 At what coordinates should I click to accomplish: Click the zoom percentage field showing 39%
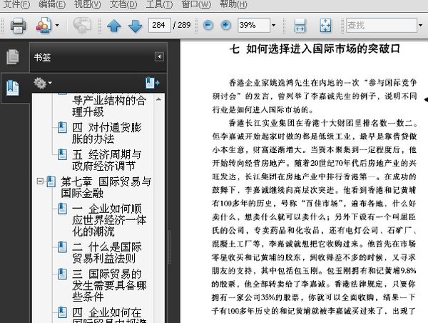tap(253, 26)
